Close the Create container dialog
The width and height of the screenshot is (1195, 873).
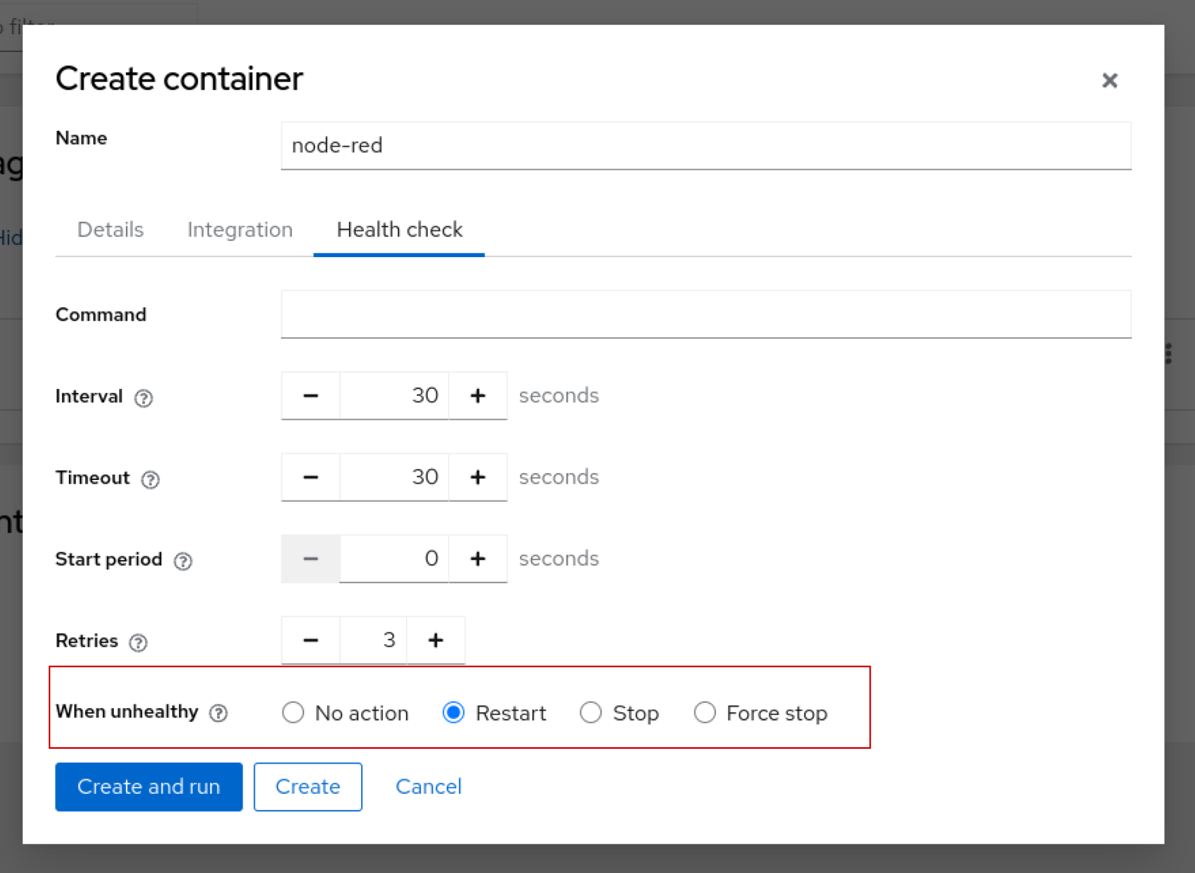pos(1109,80)
